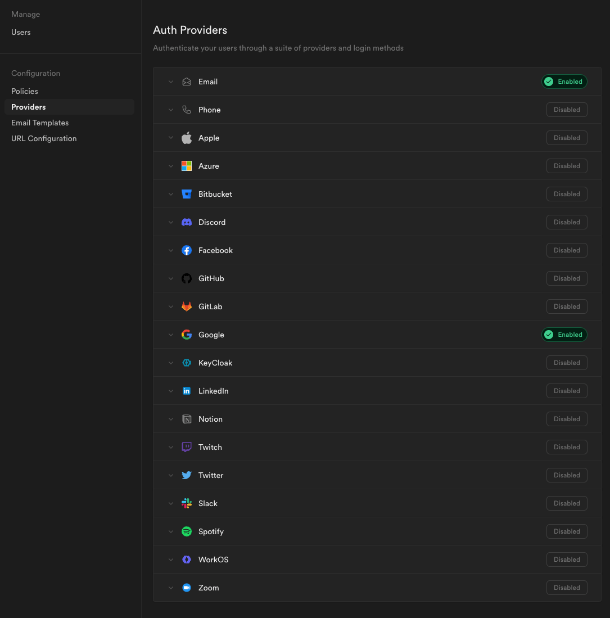
Task: Click the Enabled badge for Email
Action: coord(564,82)
